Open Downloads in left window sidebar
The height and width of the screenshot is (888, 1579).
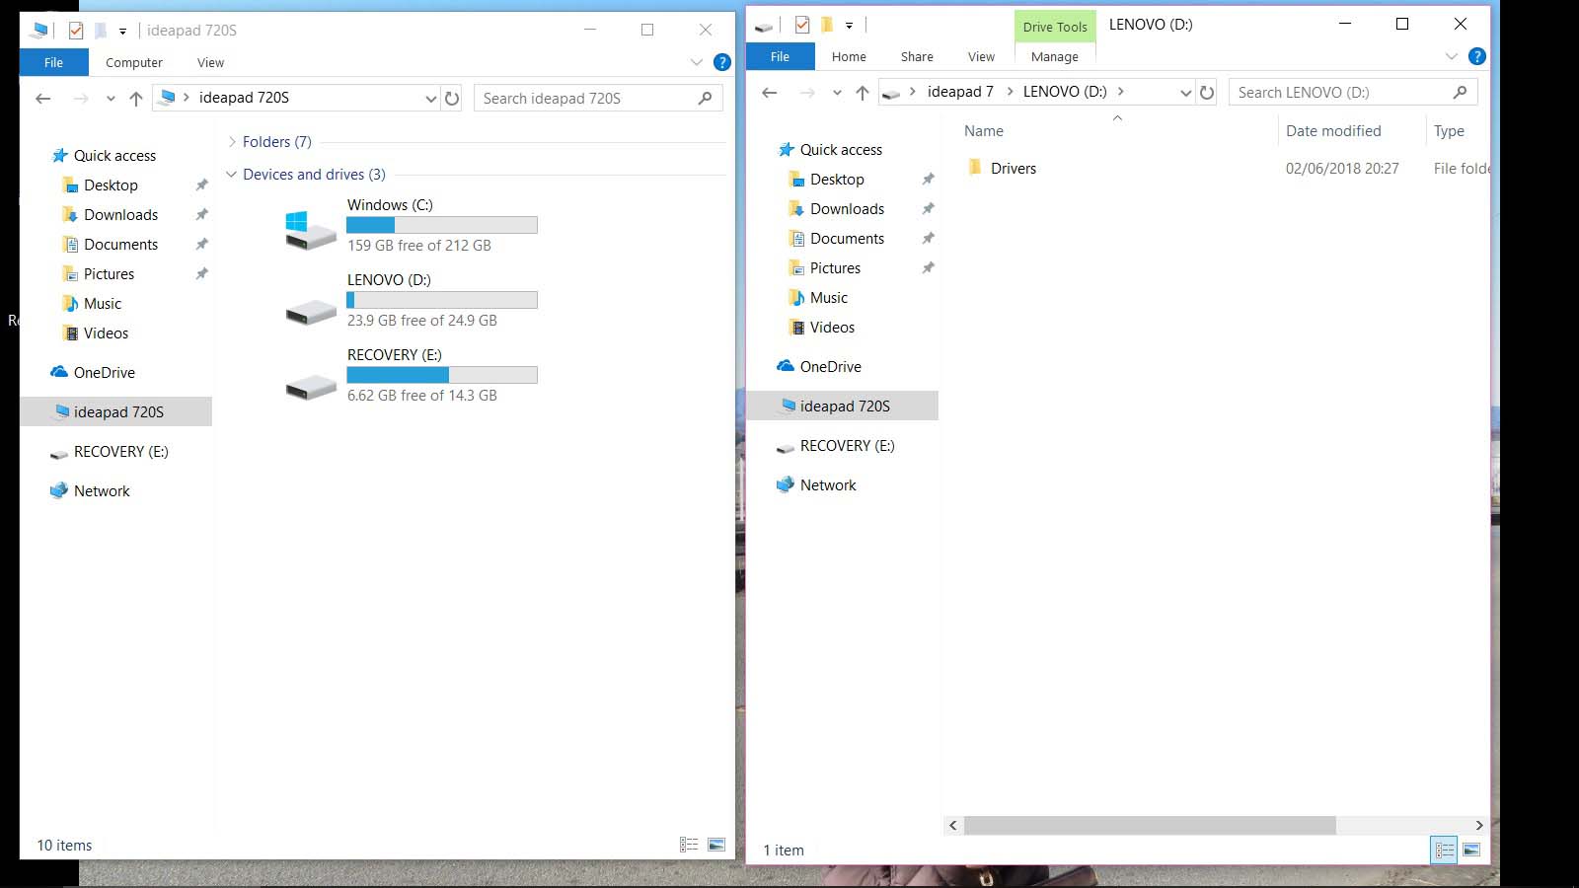120,214
